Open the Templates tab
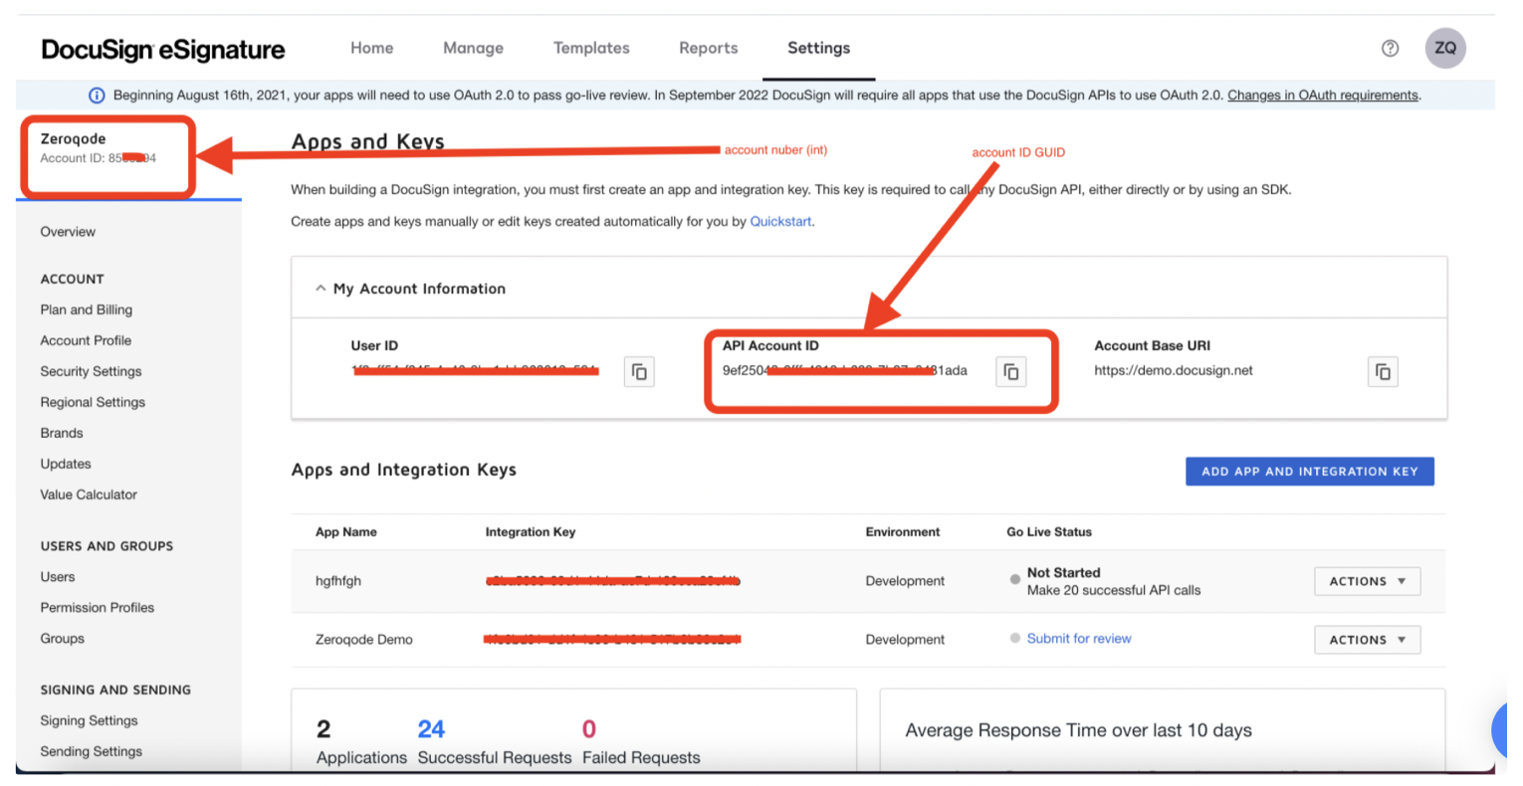 click(591, 48)
